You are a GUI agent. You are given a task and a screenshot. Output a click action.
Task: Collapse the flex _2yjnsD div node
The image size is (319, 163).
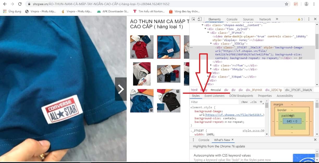tap(205, 29)
